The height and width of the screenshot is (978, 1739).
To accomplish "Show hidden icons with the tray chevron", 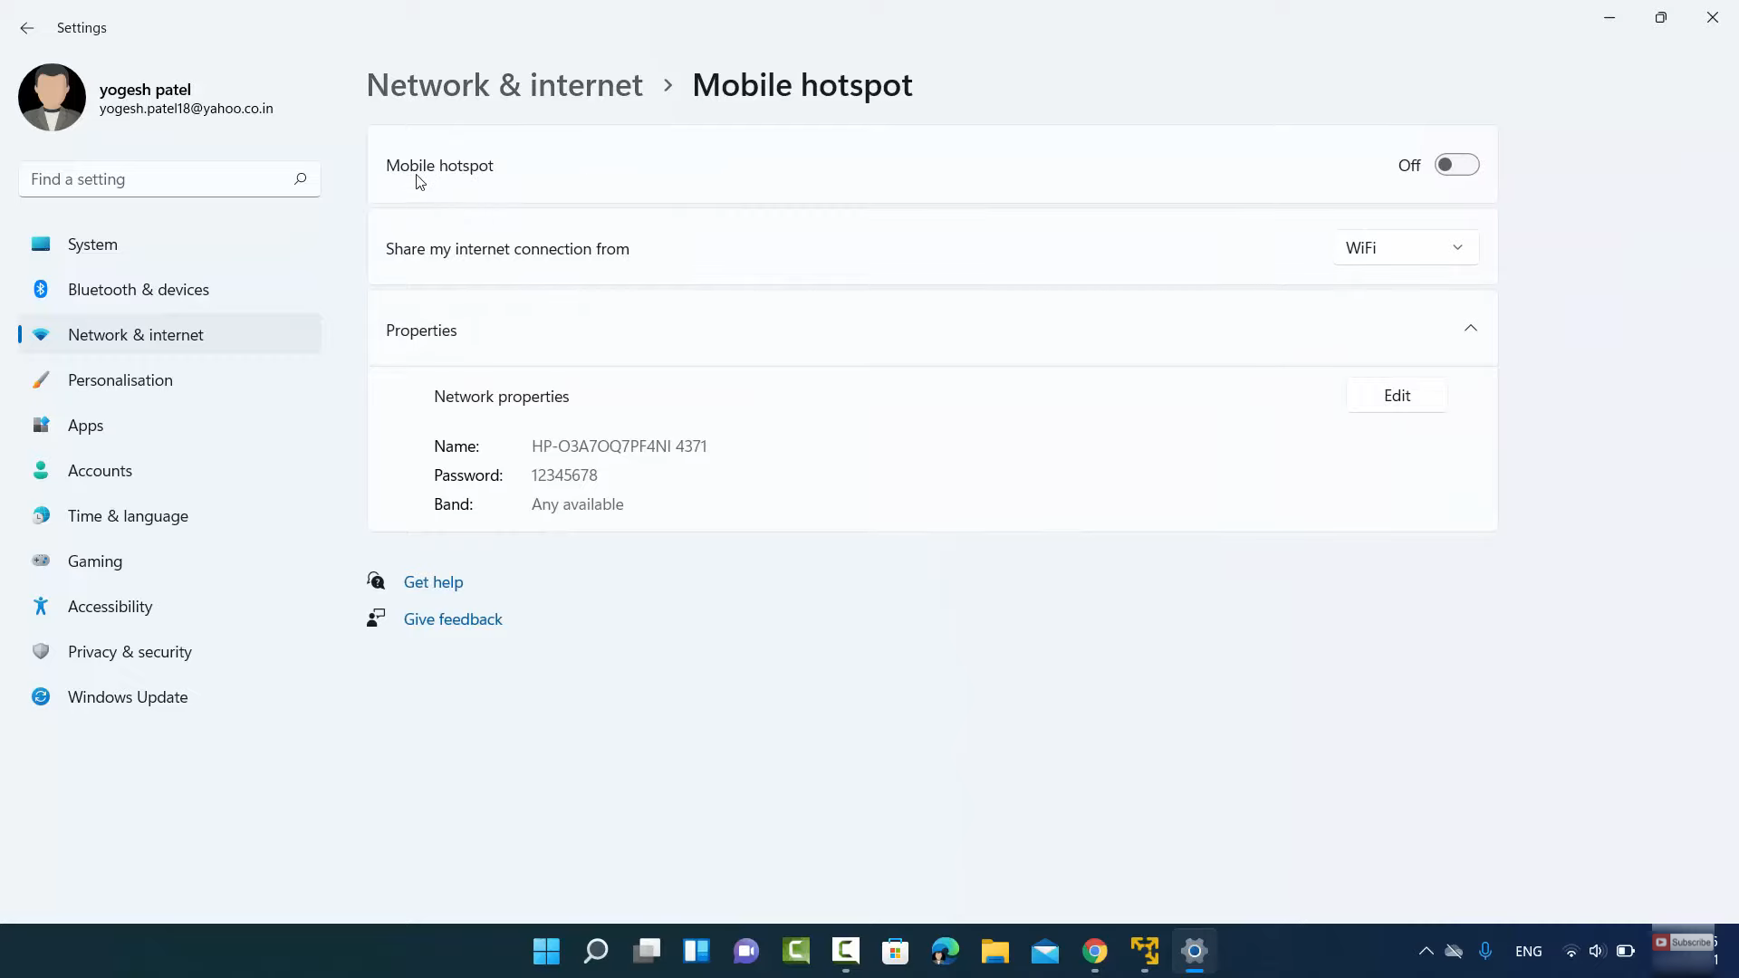I will (1426, 951).
